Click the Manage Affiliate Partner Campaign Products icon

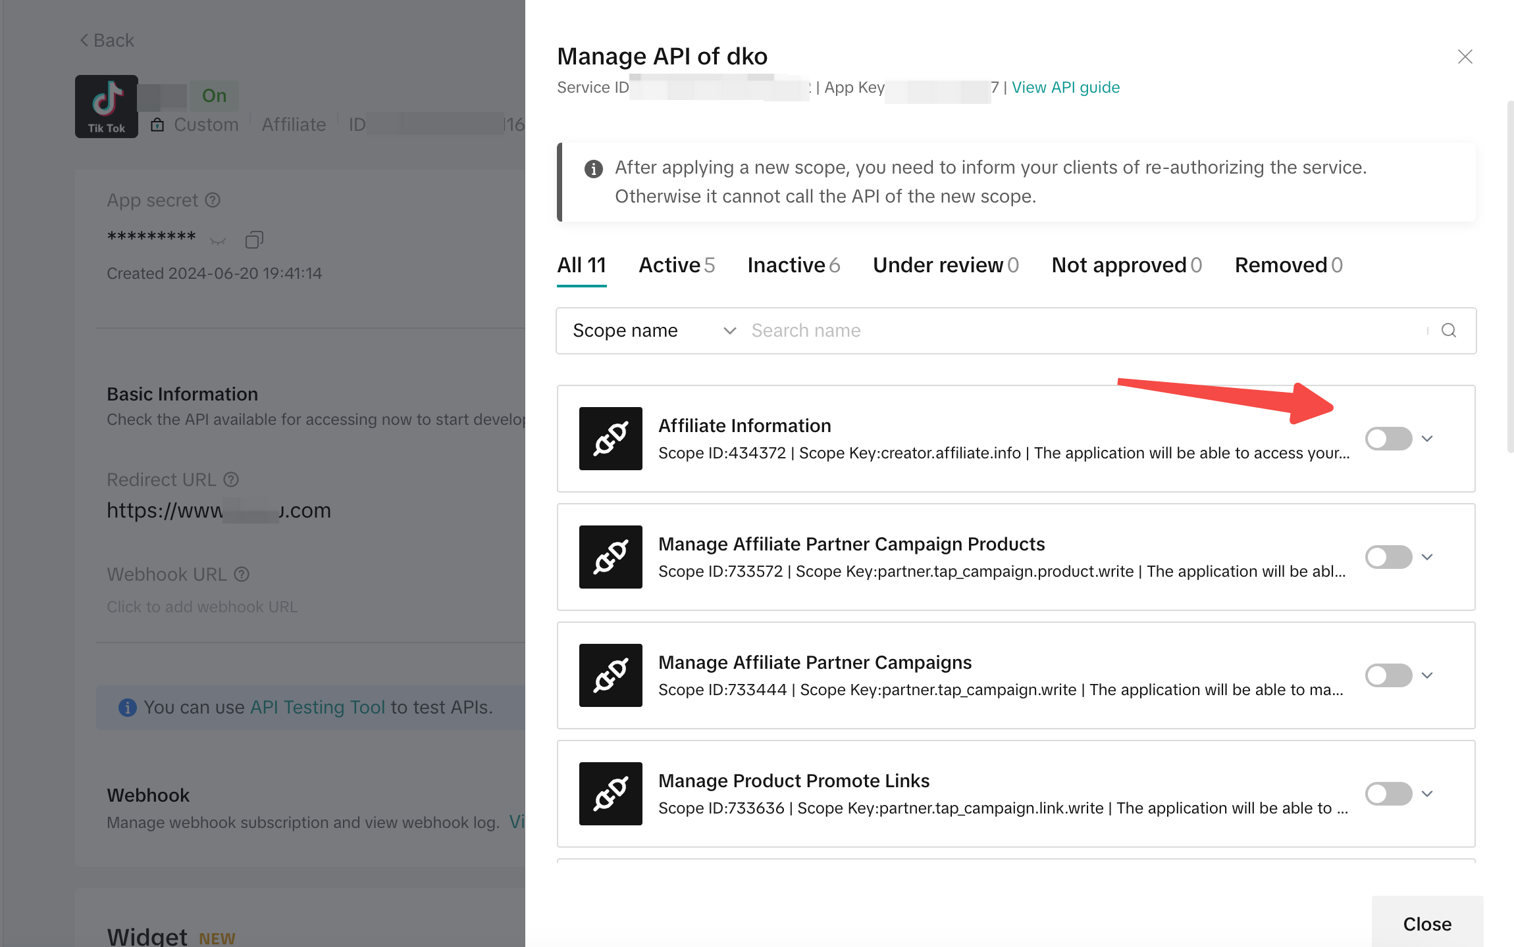610,557
